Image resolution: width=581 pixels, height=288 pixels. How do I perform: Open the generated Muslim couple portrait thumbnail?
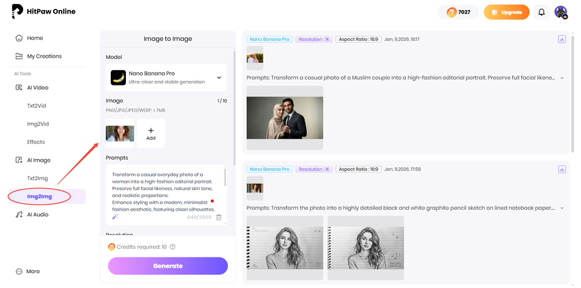click(x=284, y=119)
